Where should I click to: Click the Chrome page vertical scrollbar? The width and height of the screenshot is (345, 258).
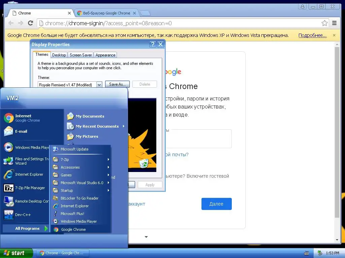click(x=337, y=132)
